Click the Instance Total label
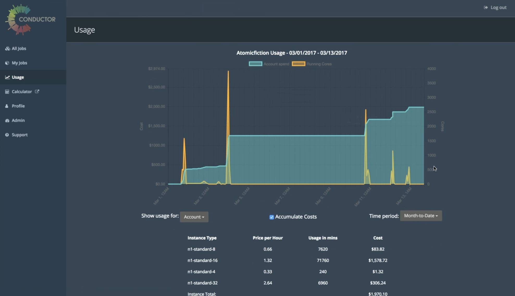The width and height of the screenshot is (515, 296). coord(202,294)
